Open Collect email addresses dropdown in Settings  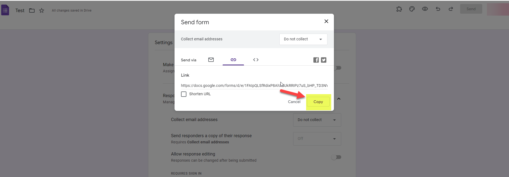click(x=317, y=120)
